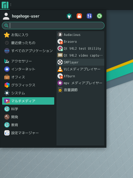Lock the screen with orange padlock icon
Screen dimensions: 133x178
79,16
